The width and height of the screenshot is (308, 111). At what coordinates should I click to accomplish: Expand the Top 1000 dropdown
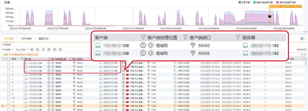[x=22, y=50]
